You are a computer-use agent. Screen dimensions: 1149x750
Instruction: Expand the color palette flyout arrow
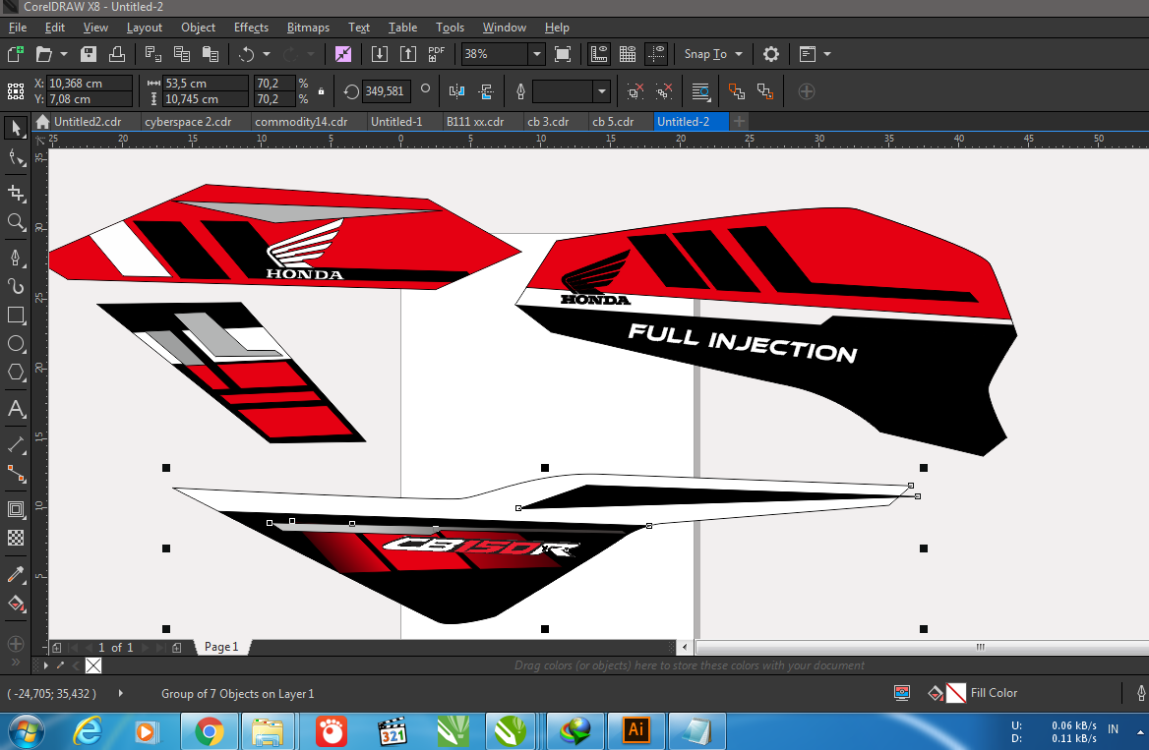45,665
